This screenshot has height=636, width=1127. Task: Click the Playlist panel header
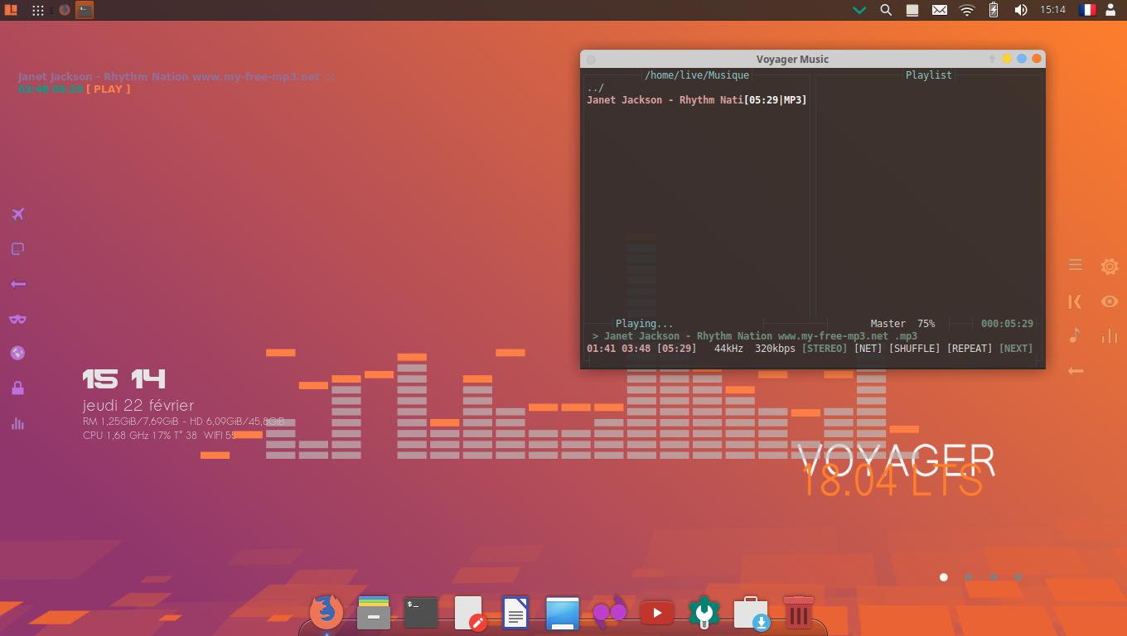(928, 75)
